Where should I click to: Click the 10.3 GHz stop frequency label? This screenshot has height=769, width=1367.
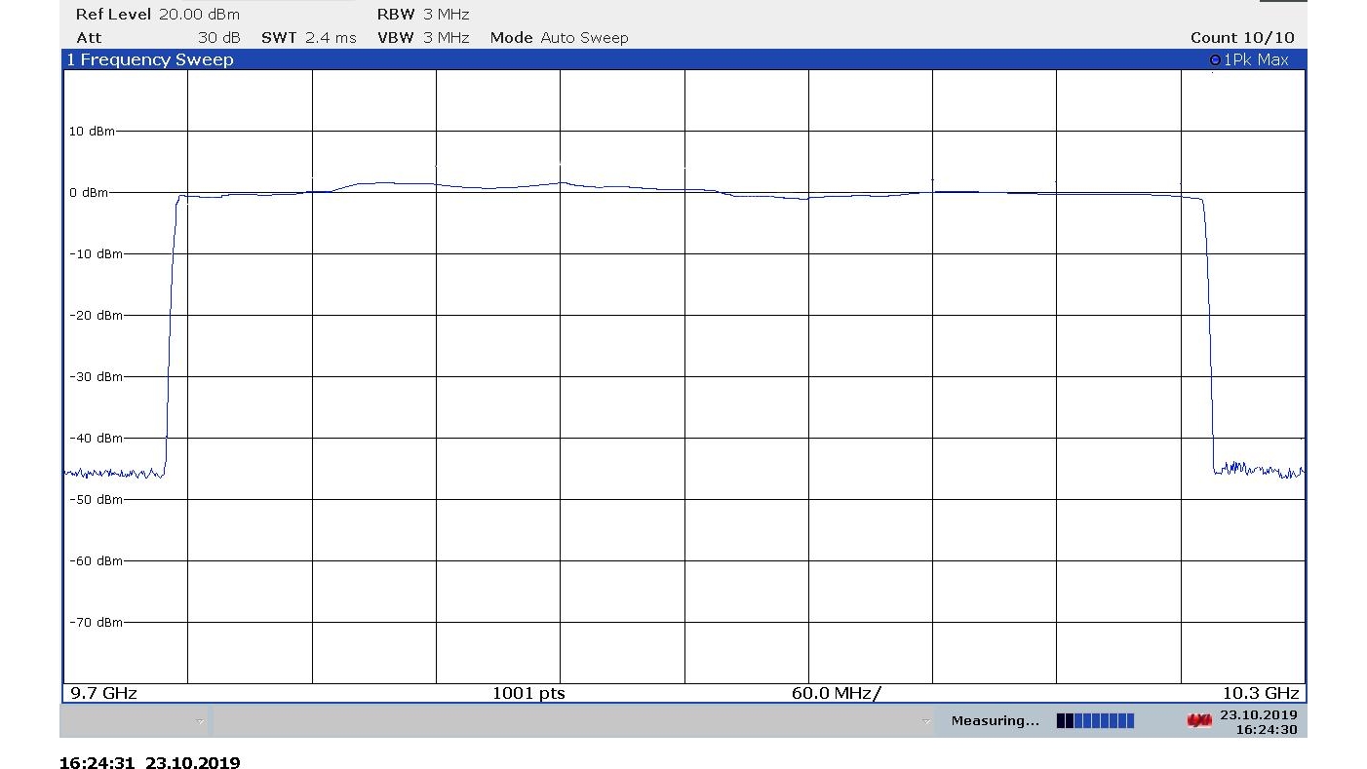click(1261, 693)
